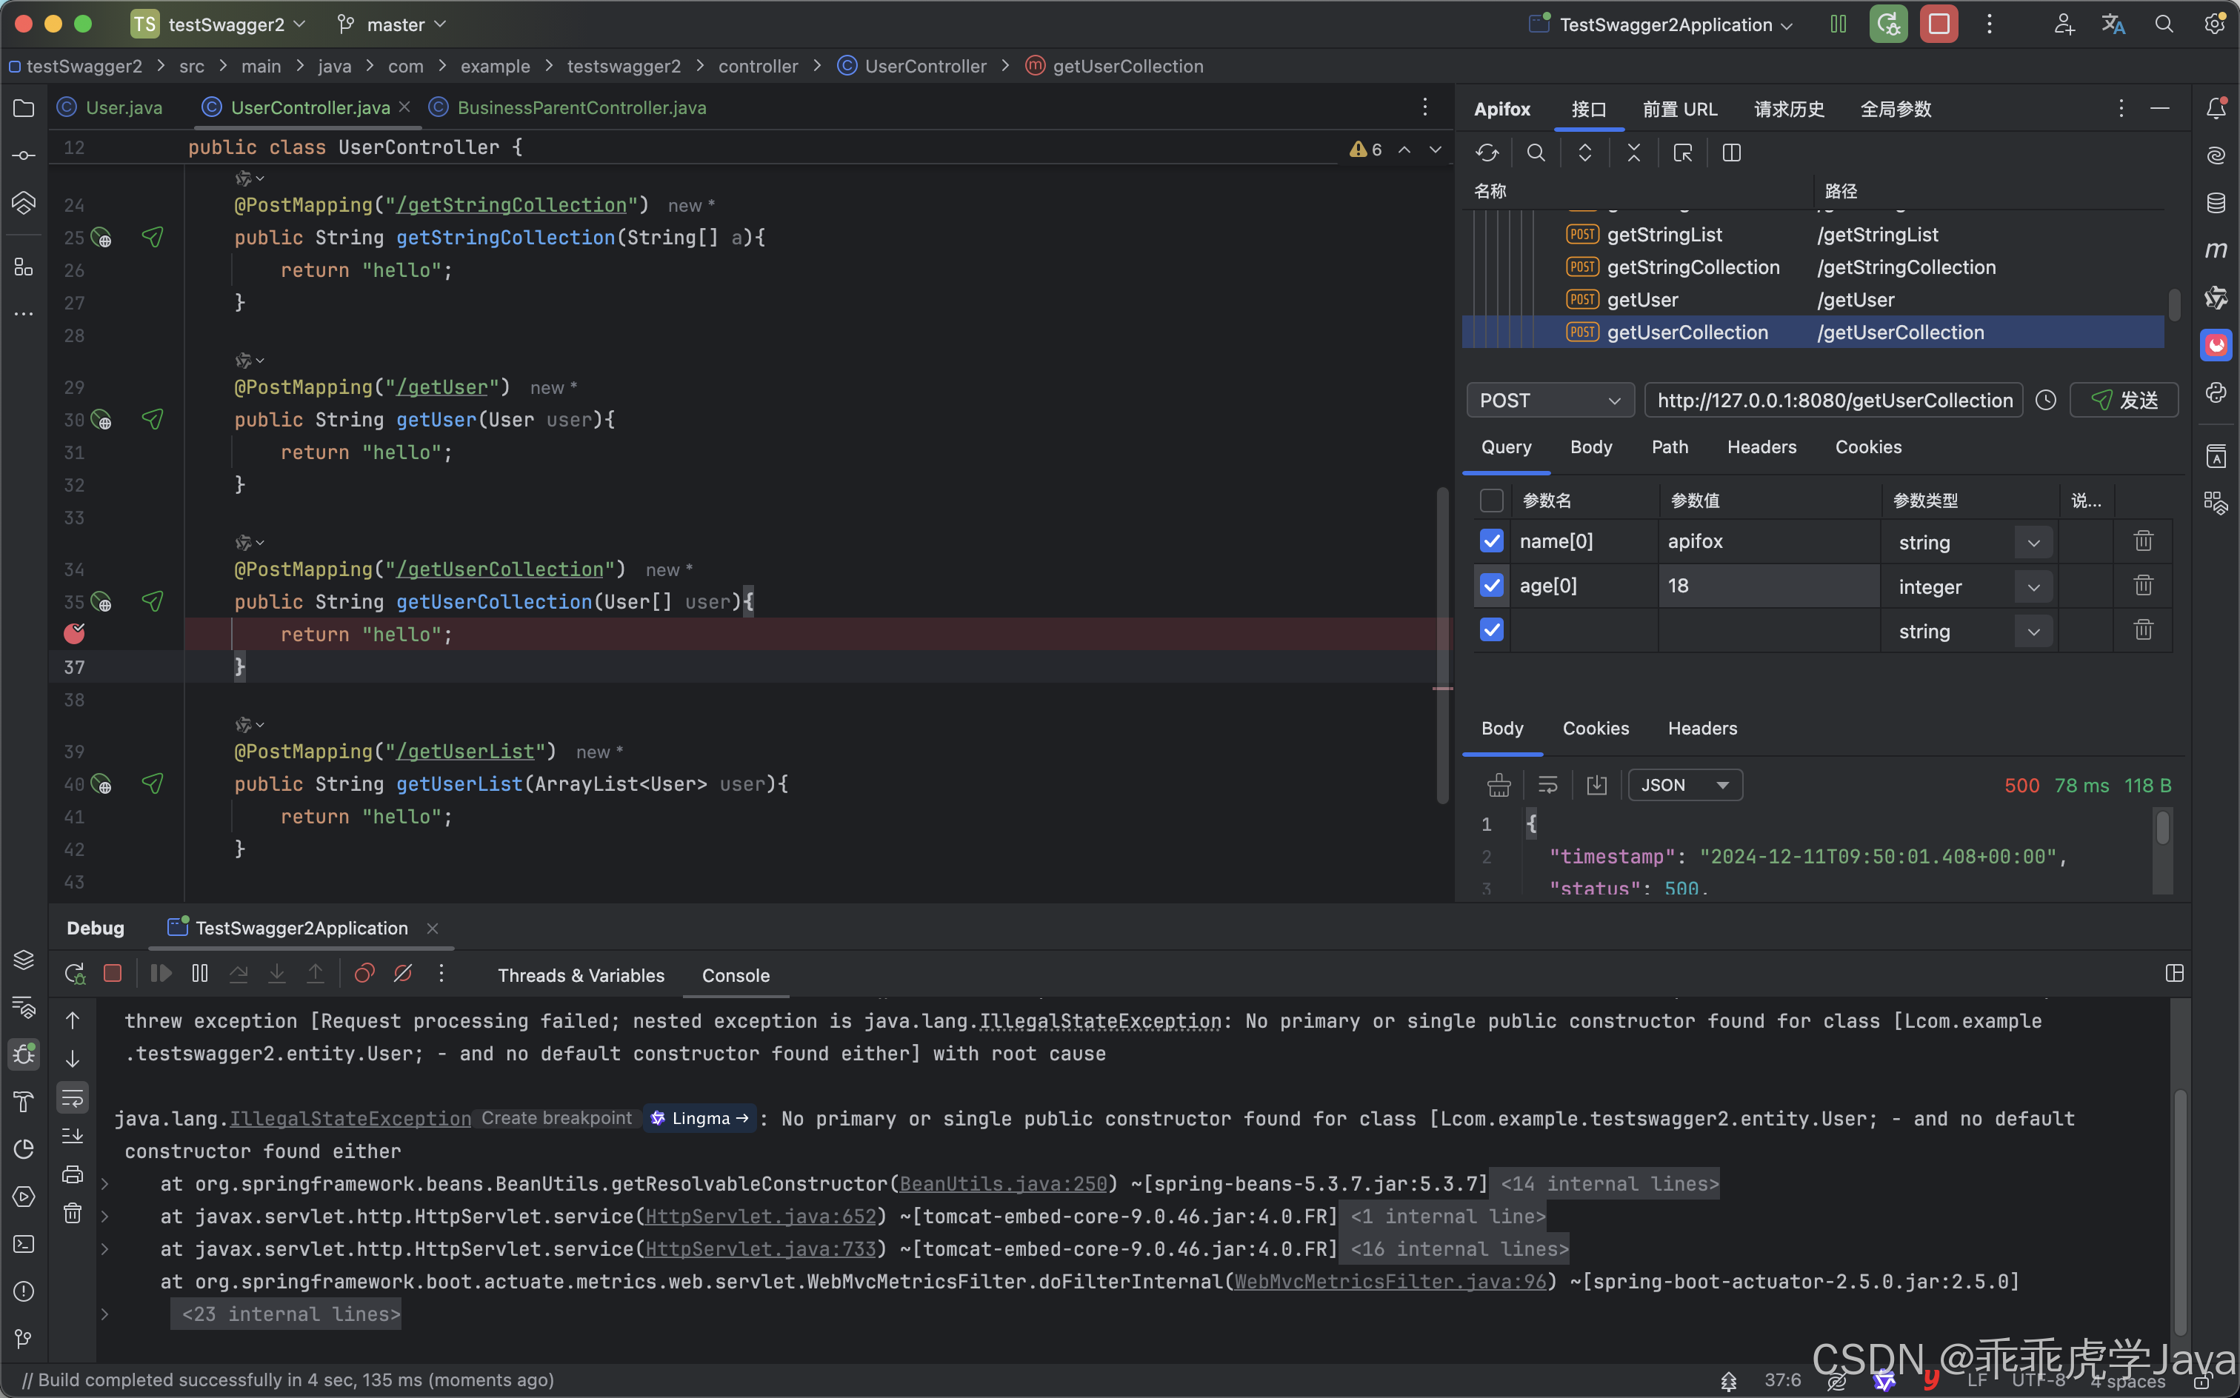Stop the debug session with red square
This screenshot has width=2240, height=1398.
113,974
